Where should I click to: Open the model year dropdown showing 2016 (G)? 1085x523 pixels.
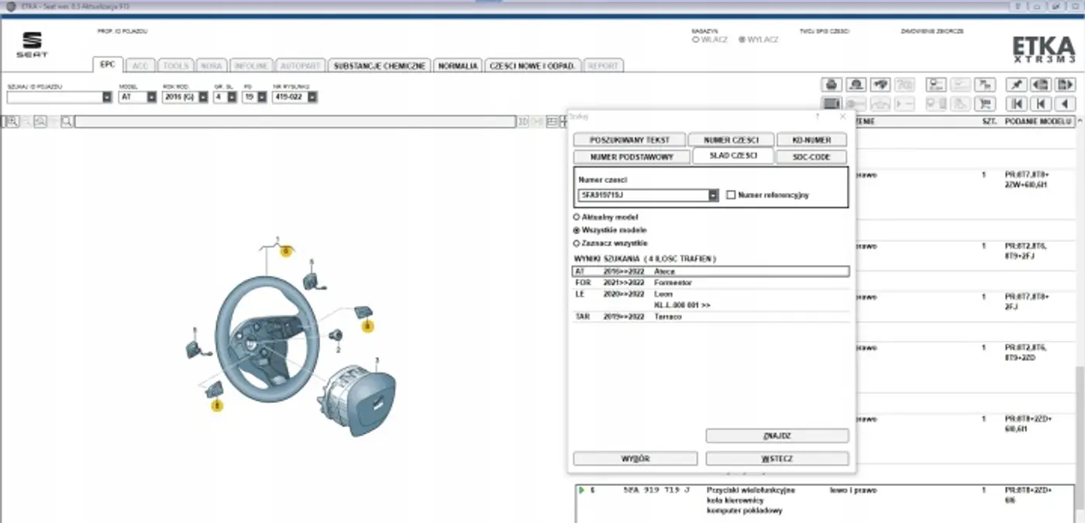tap(203, 98)
